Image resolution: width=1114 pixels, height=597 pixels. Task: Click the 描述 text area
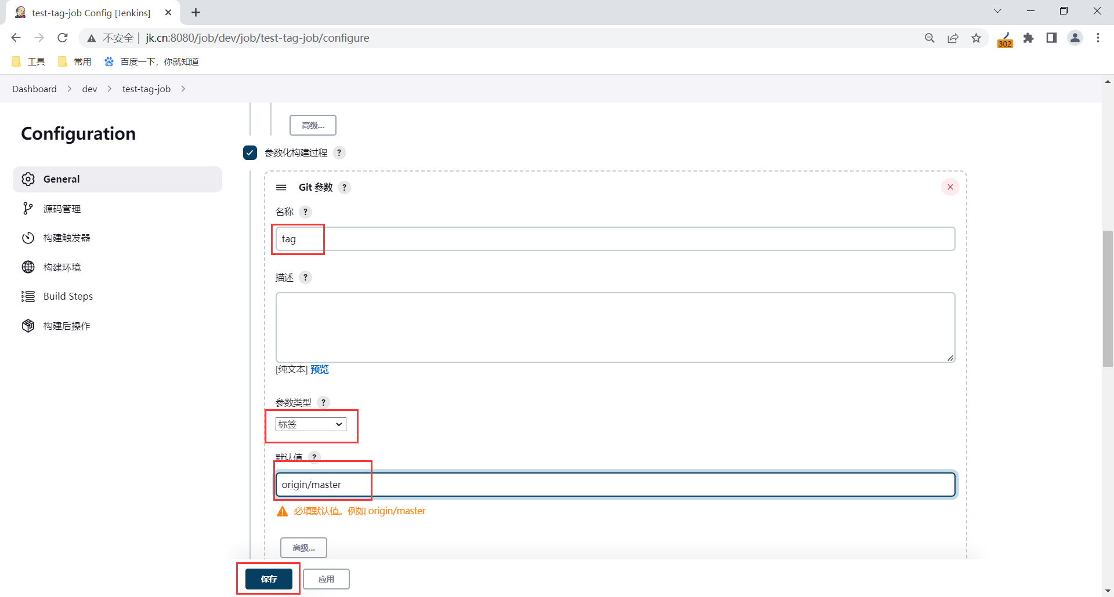(x=615, y=327)
